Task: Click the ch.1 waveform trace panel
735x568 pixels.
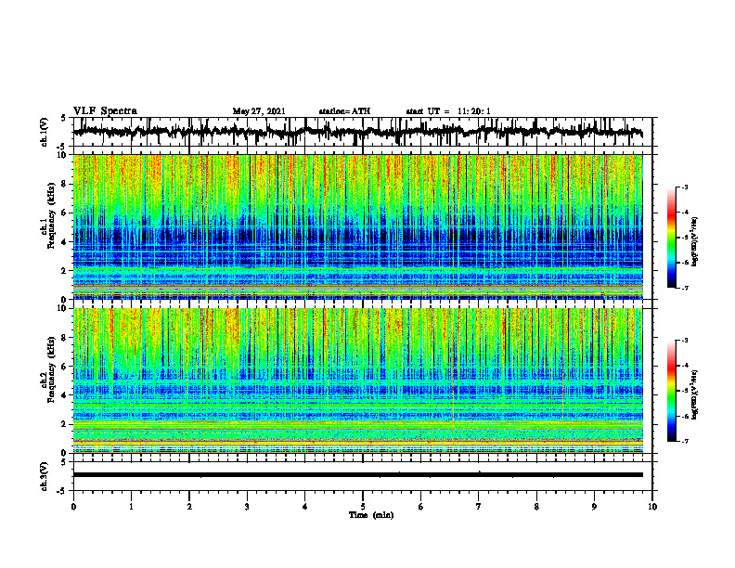Action: (362, 132)
